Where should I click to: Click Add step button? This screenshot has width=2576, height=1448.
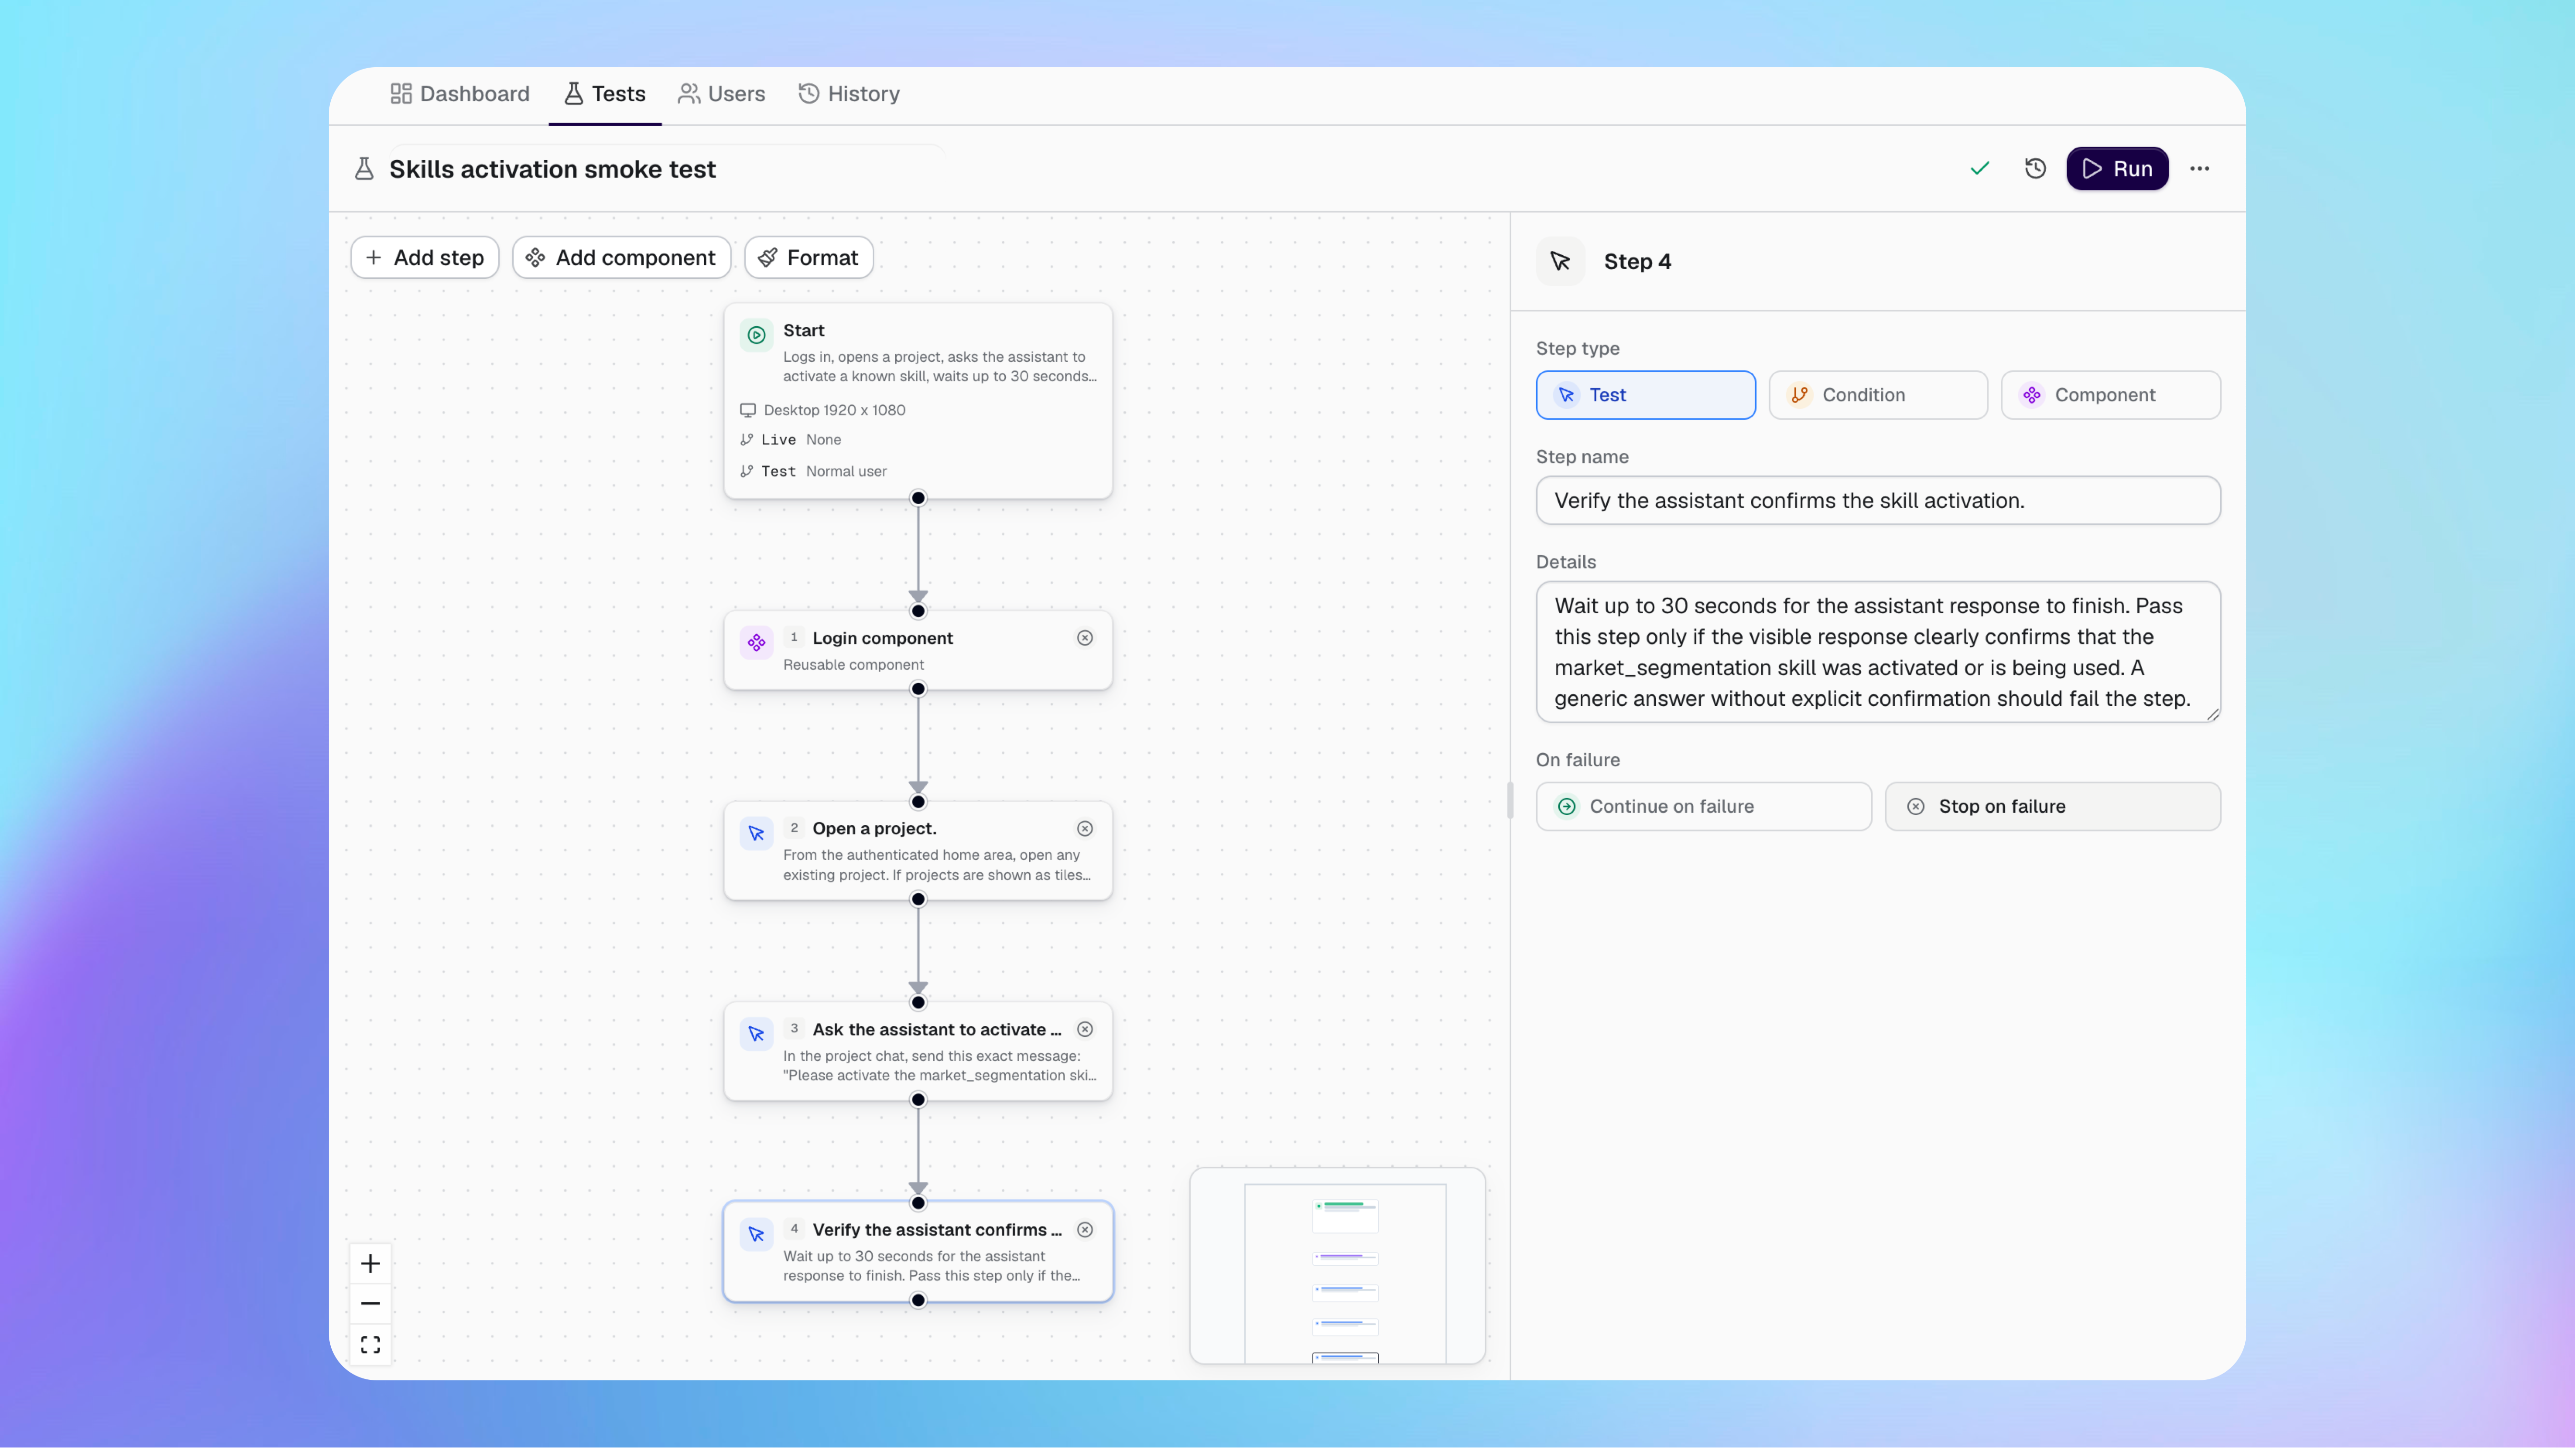pos(425,258)
